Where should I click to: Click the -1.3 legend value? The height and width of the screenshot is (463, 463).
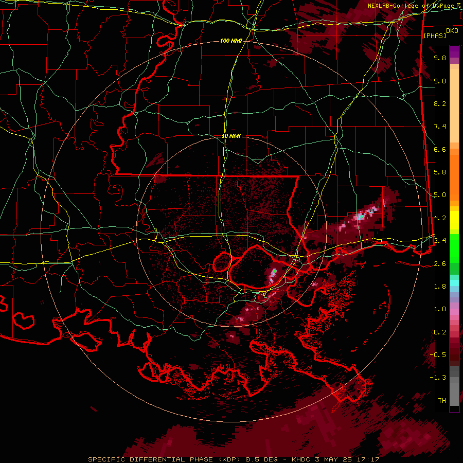pyautogui.click(x=438, y=378)
